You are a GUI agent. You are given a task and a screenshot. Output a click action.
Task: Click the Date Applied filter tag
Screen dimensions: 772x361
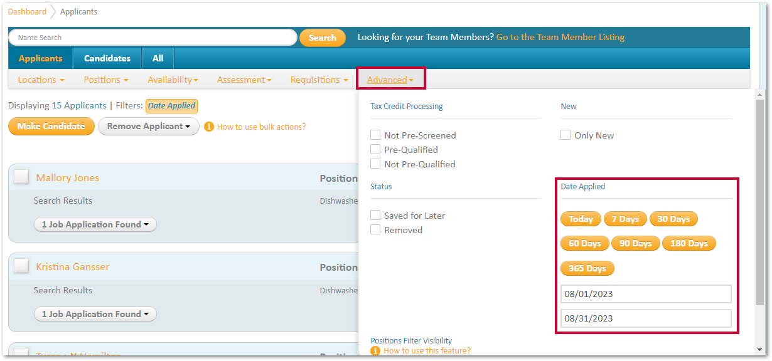pos(171,106)
